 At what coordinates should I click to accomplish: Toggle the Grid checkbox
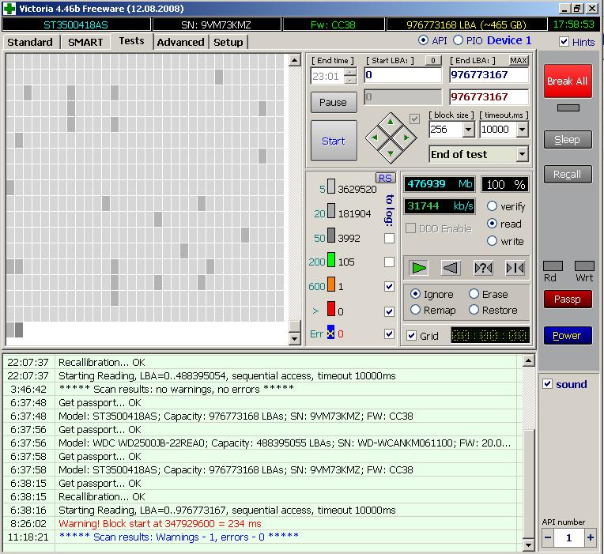(x=411, y=336)
